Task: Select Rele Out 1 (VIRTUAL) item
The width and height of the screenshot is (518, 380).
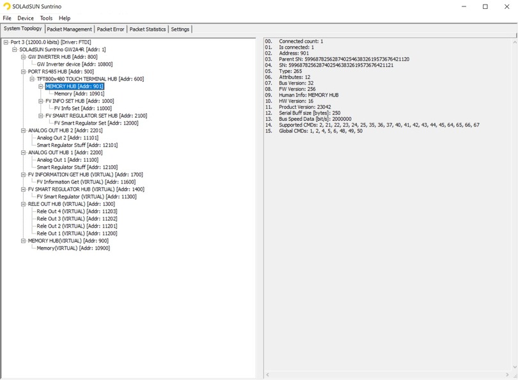Action: point(77,234)
